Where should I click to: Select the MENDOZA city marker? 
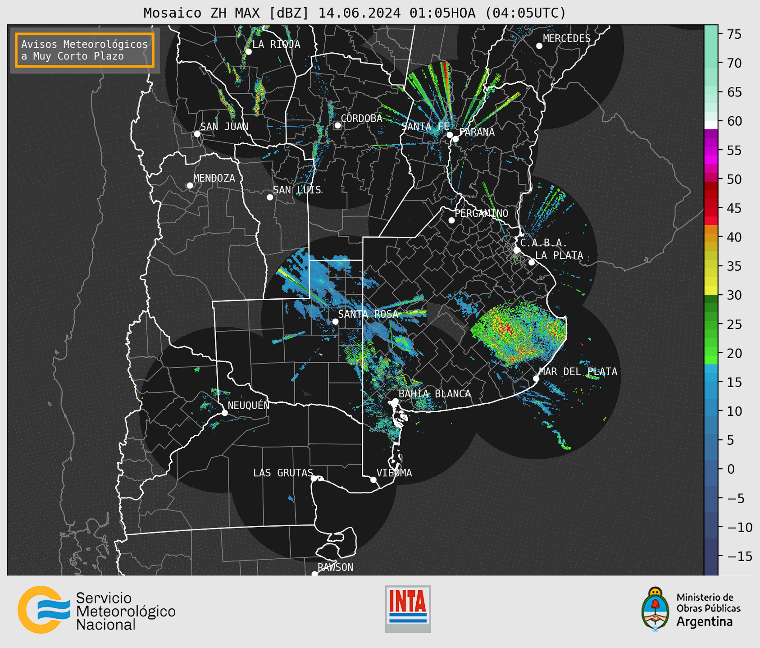tap(190, 186)
